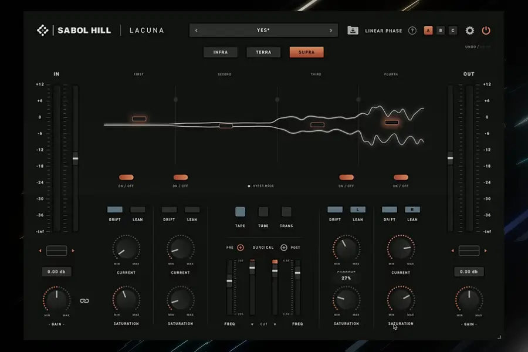Select the FOURTH band handle on the graph
Viewport: 528px width, 352px height.
pyautogui.click(x=392, y=122)
